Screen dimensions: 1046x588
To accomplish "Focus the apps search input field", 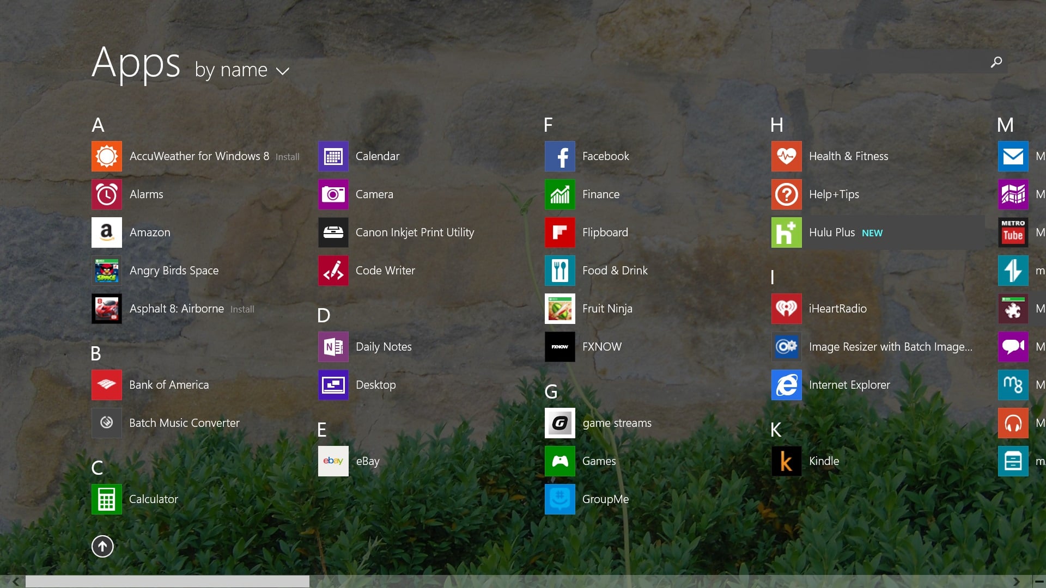I will coord(906,62).
